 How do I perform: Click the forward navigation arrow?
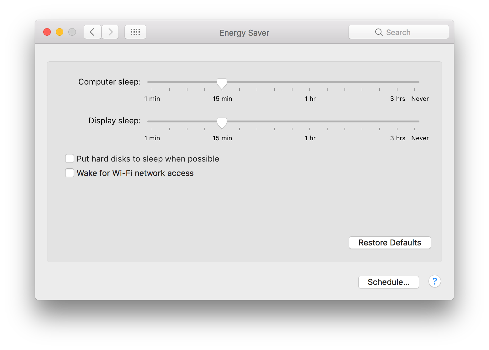pos(110,32)
